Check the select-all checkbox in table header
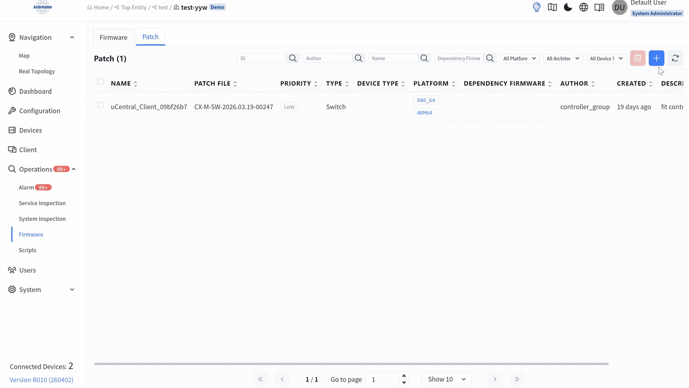The width and height of the screenshot is (689, 388). point(100,82)
